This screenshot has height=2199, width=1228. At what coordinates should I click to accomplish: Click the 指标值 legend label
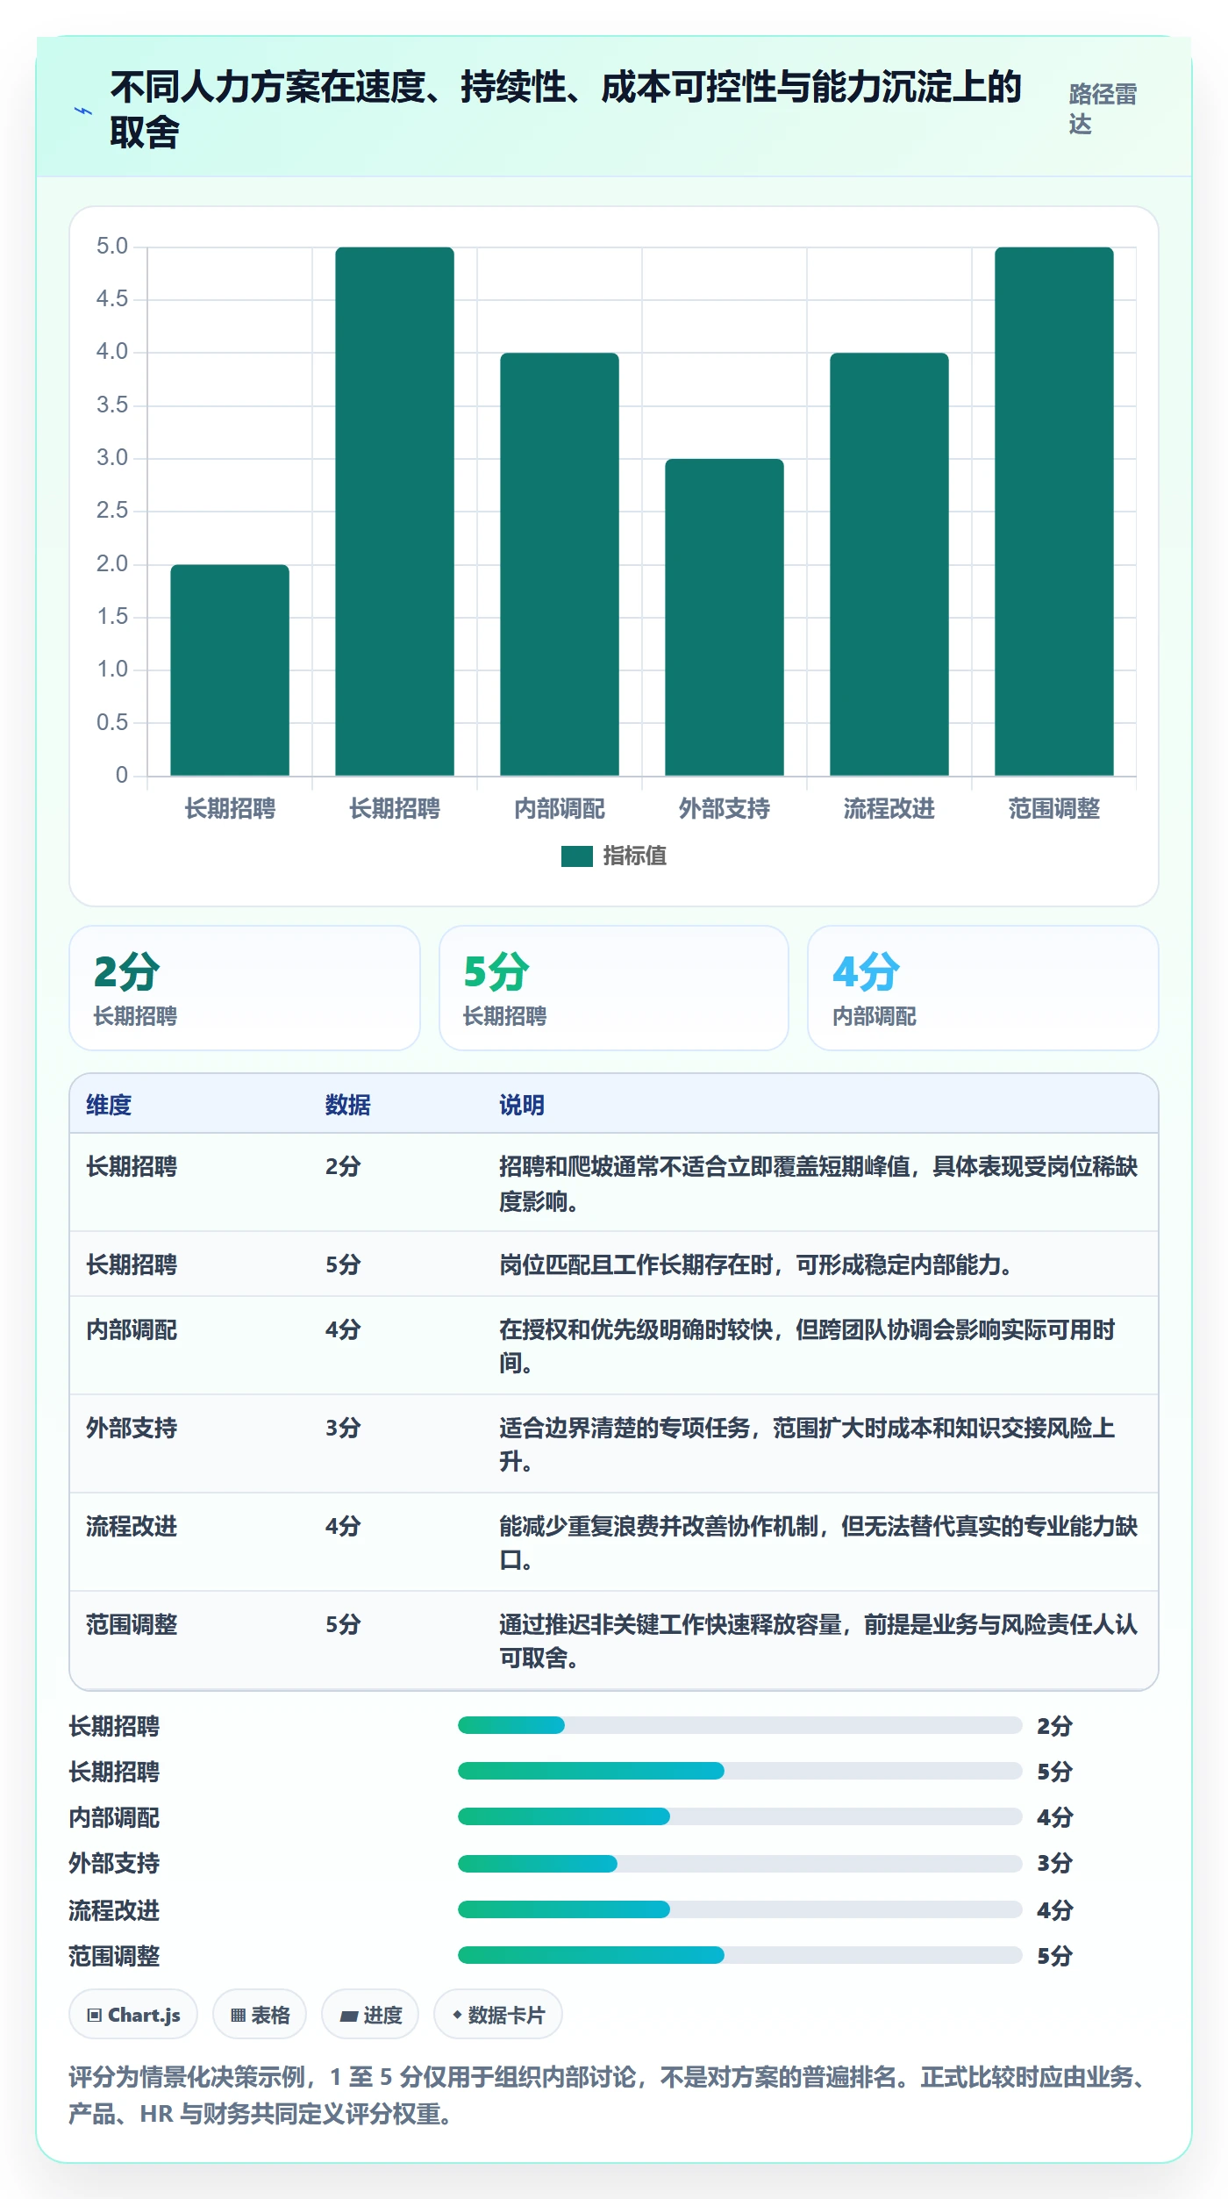[x=634, y=856]
